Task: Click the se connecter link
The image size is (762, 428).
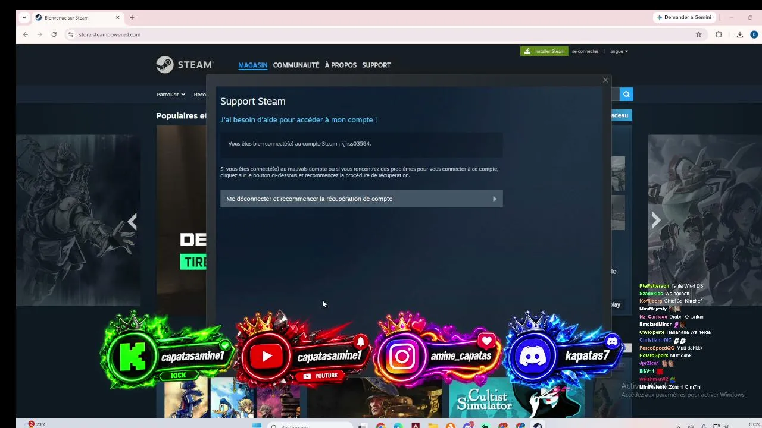Action: [x=585, y=51]
